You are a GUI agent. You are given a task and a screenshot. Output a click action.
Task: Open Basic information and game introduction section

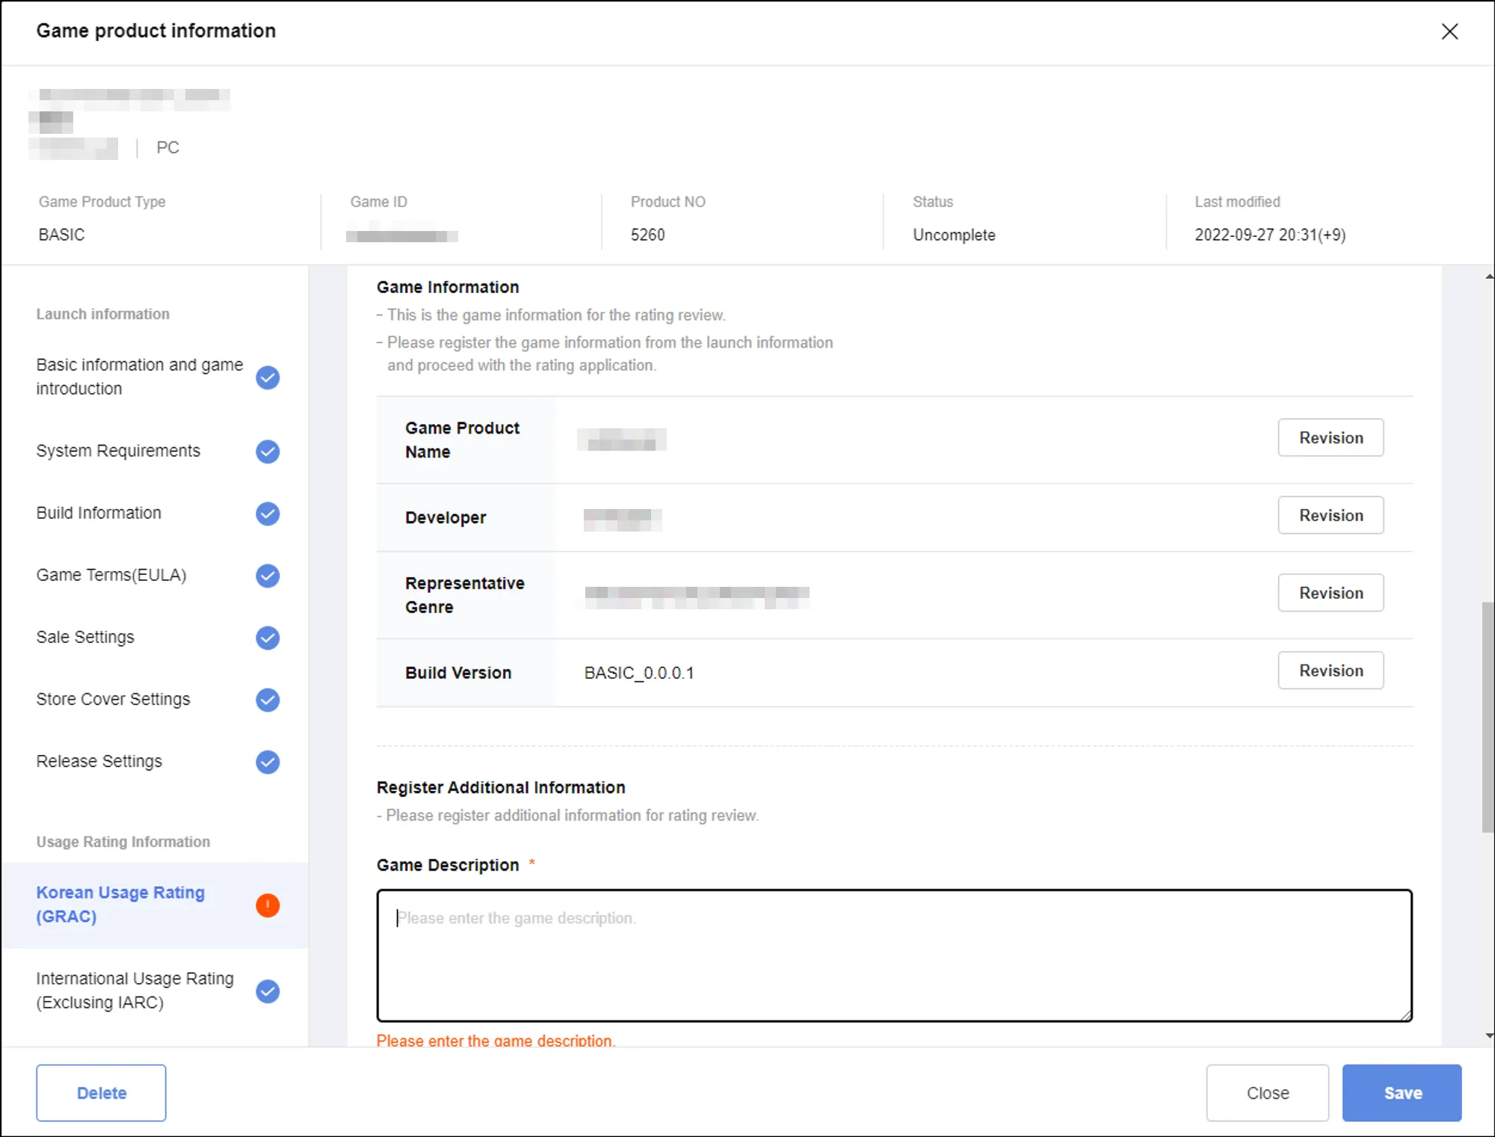tap(139, 377)
